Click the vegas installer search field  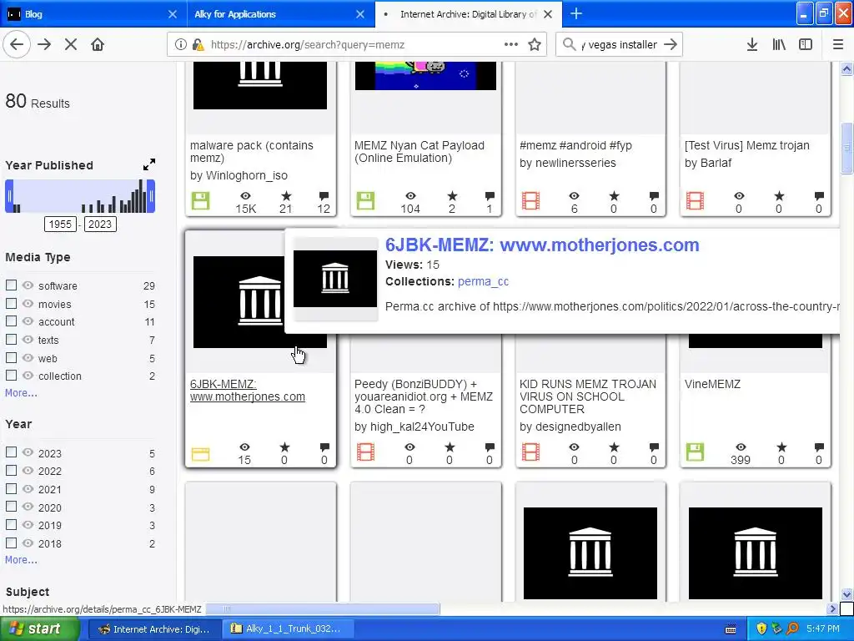point(620,45)
